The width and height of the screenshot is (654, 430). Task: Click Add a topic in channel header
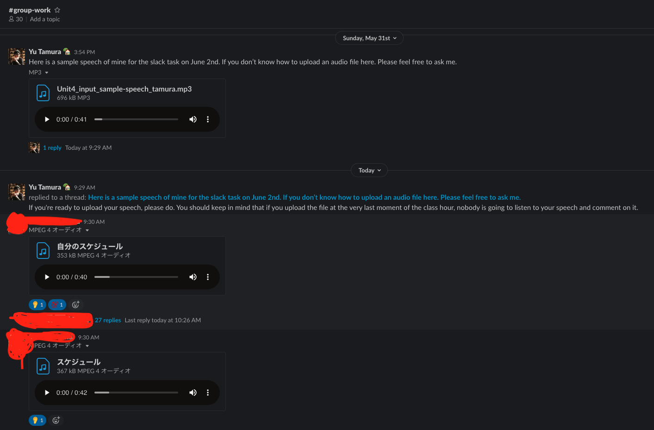click(45, 19)
